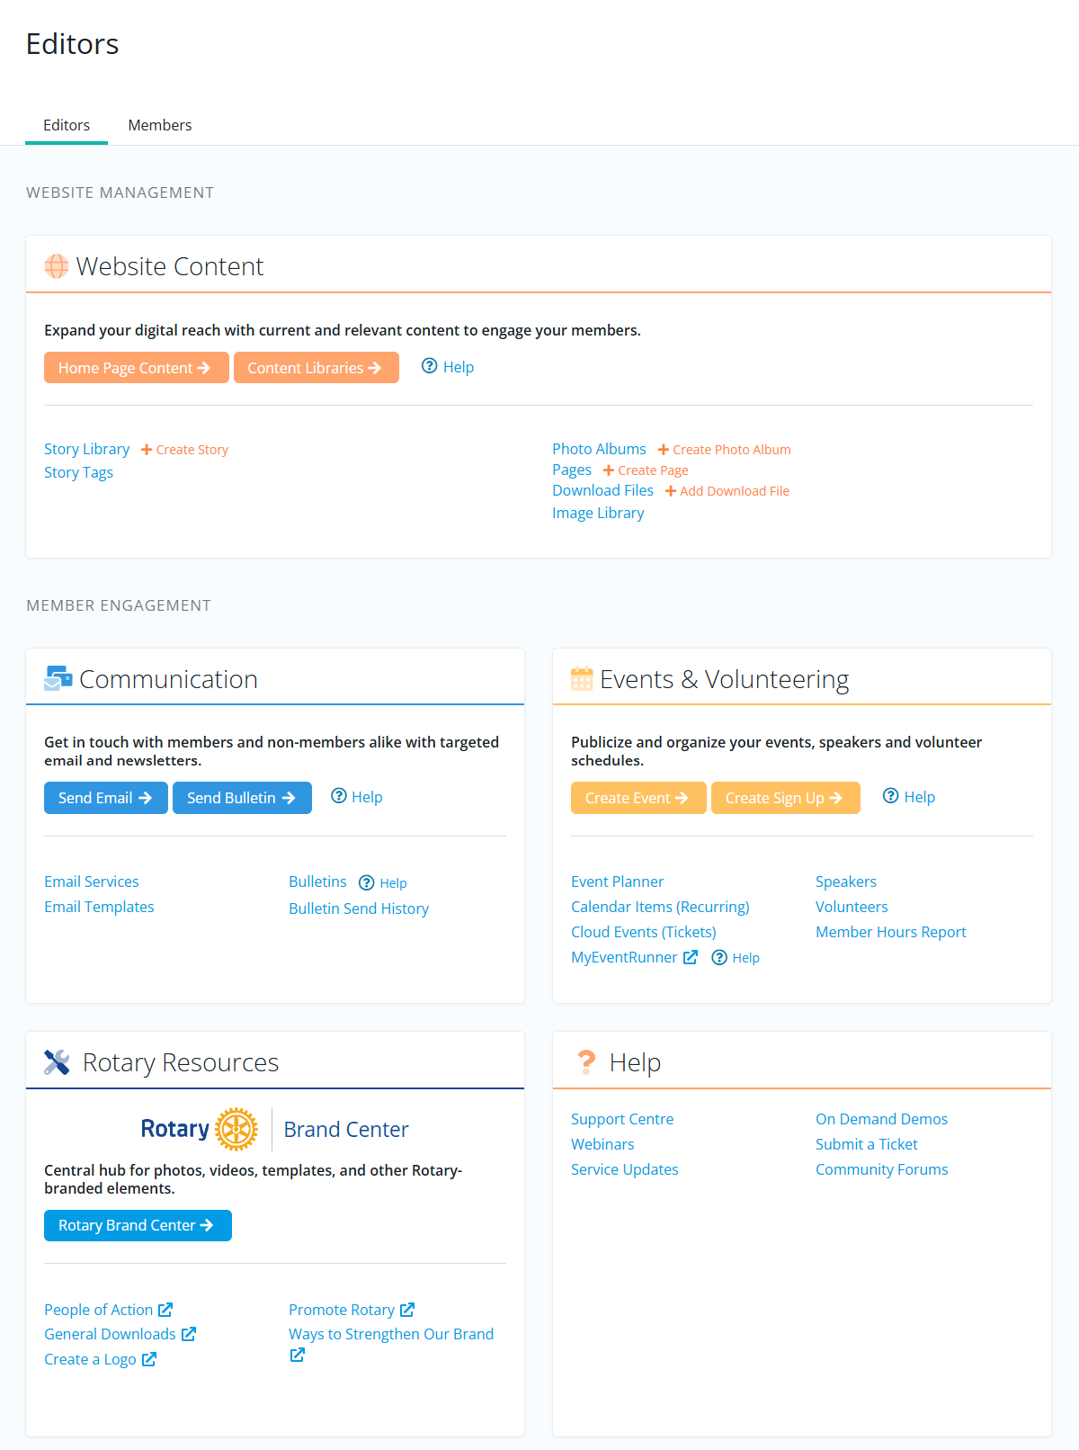The height and width of the screenshot is (1450, 1079).
Task: Click the Help question icon in Website Content
Action: point(430,366)
